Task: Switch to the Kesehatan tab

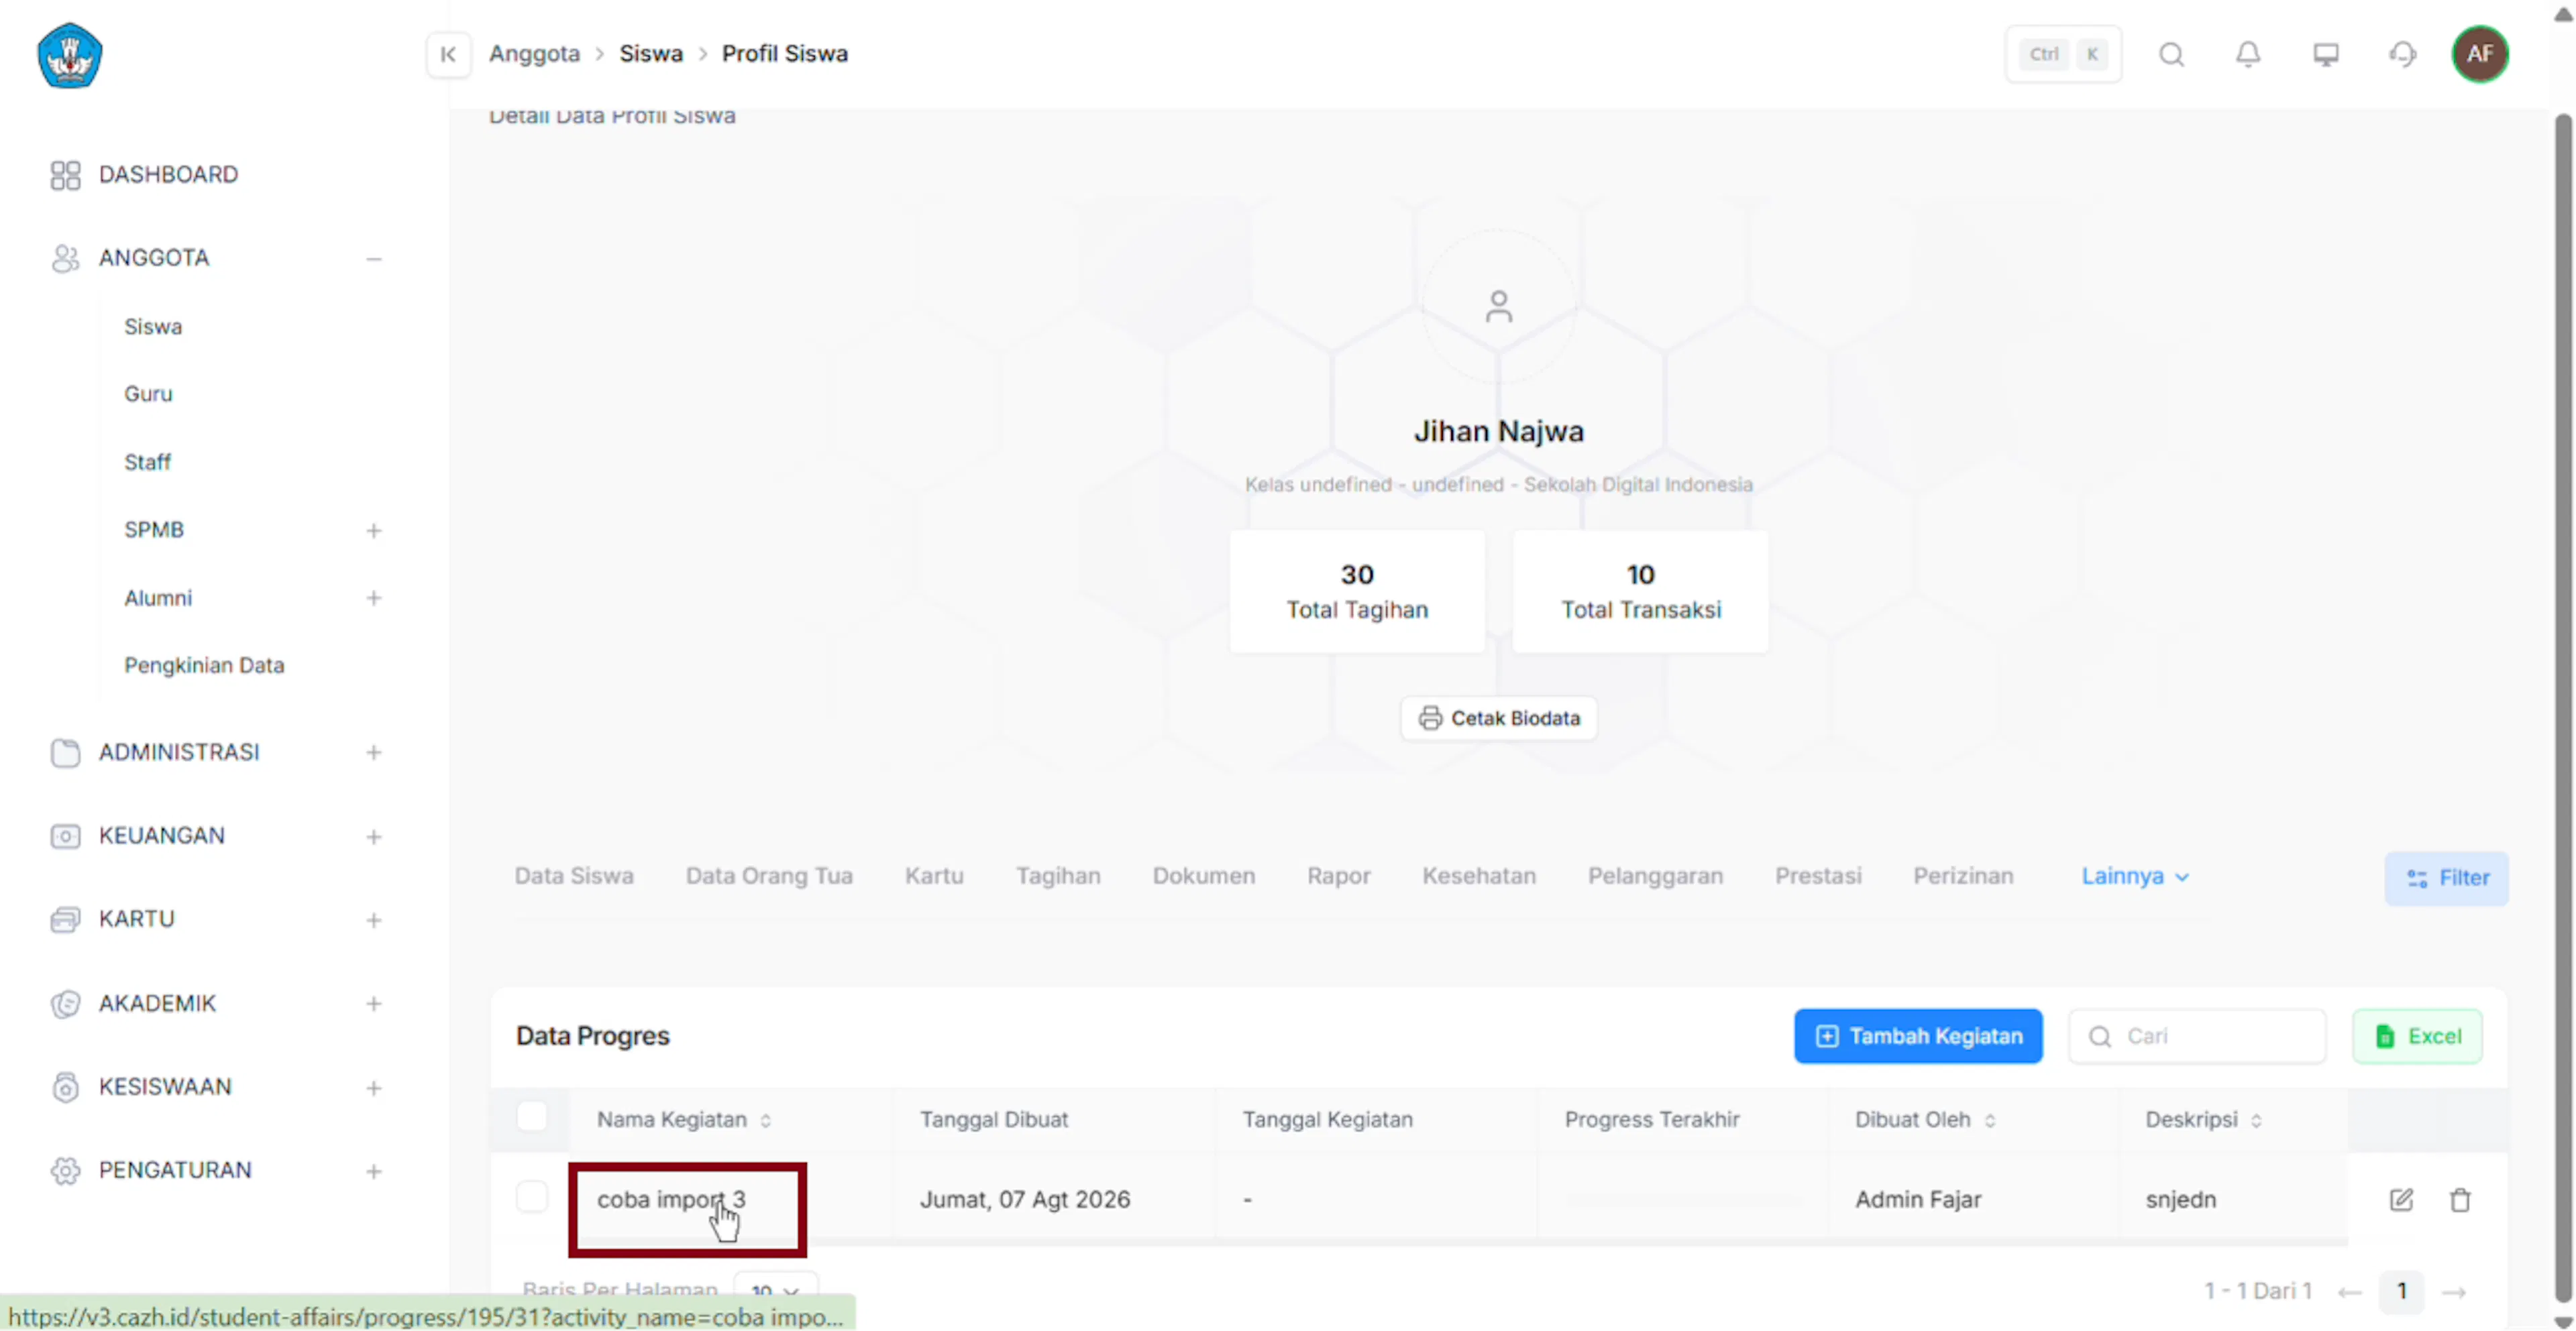Action: (x=1479, y=876)
